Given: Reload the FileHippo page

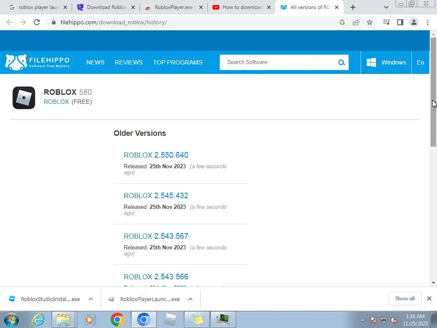Looking at the screenshot, I should [37, 22].
